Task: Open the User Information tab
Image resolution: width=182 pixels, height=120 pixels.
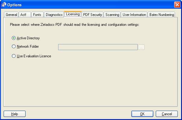Action: (x=134, y=15)
